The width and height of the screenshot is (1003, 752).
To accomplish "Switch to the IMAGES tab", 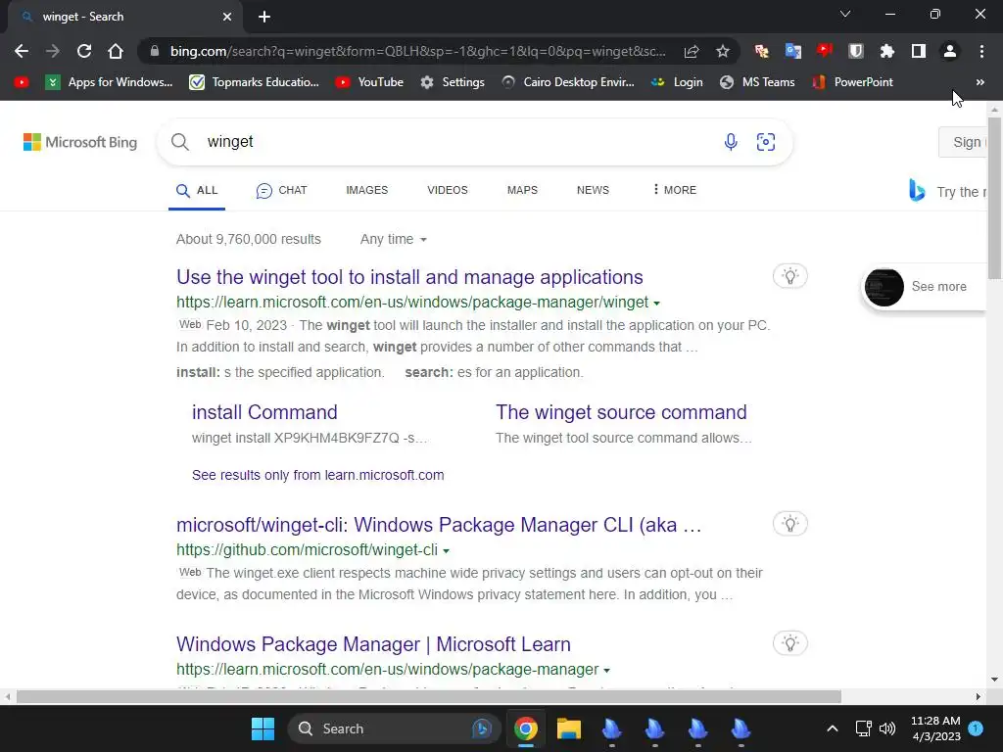I will (x=366, y=190).
